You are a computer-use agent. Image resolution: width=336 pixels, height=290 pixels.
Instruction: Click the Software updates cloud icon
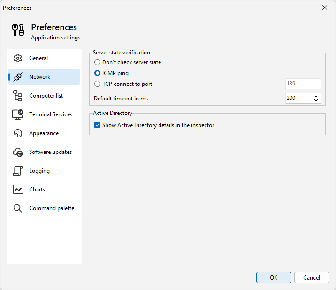click(x=18, y=152)
